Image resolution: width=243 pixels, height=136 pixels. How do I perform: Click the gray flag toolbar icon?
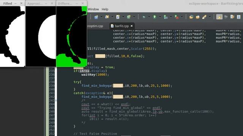226,17
